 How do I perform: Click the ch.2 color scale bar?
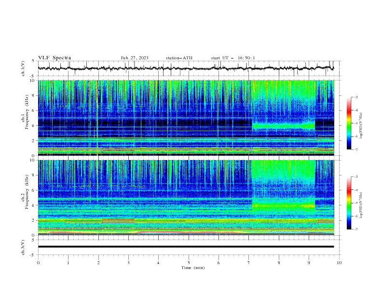point(349,203)
